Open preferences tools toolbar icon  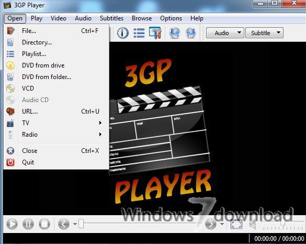click(x=155, y=32)
